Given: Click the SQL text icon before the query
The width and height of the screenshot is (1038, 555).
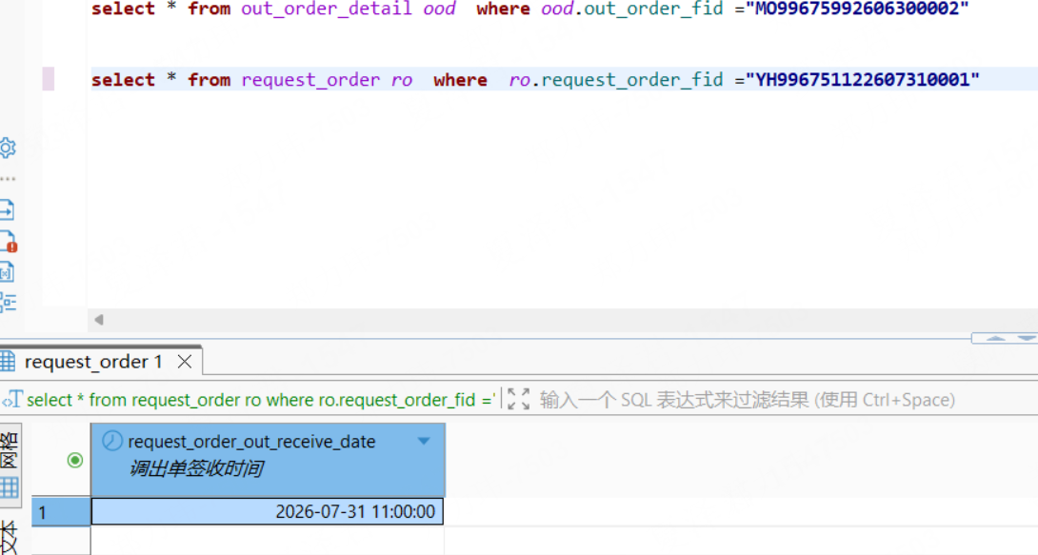Looking at the screenshot, I should pyautogui.click(x=12, y=400).
